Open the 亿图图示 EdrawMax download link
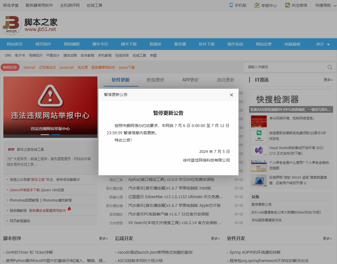This screenshot has height=264, width=337. click(175, 197)
